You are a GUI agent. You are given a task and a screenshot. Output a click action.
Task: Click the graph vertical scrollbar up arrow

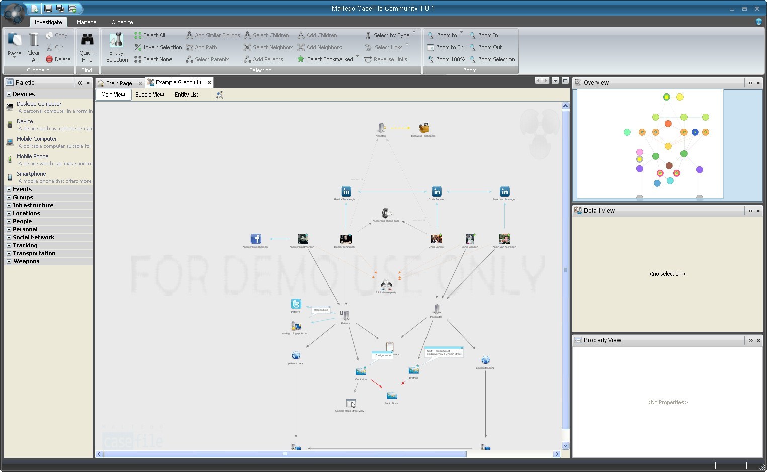[x=565, y=106]
